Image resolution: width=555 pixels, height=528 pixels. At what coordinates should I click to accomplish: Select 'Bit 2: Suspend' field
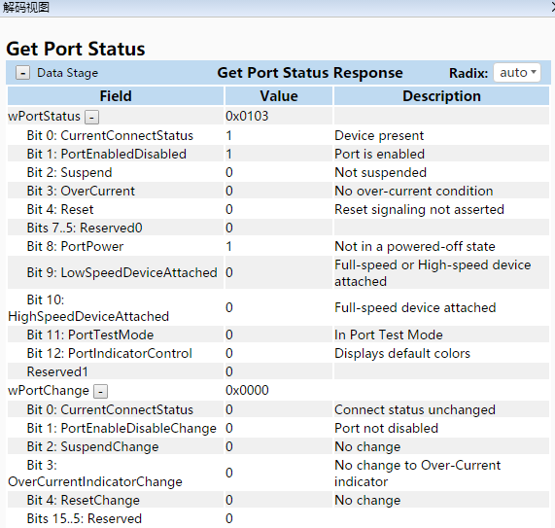click(69, 172)
